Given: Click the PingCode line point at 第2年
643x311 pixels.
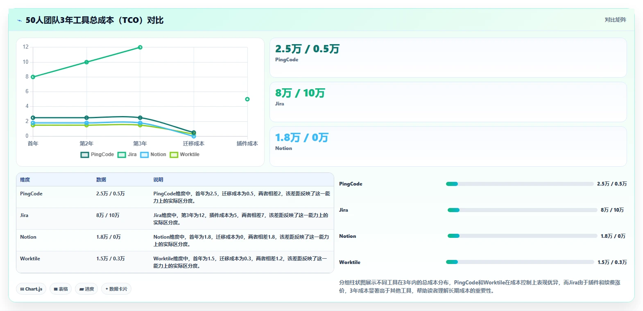Looking at the screenshot, I should coord(86,118).
